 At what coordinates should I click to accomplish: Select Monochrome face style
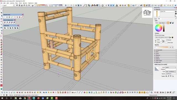click(x=81, y=5)
